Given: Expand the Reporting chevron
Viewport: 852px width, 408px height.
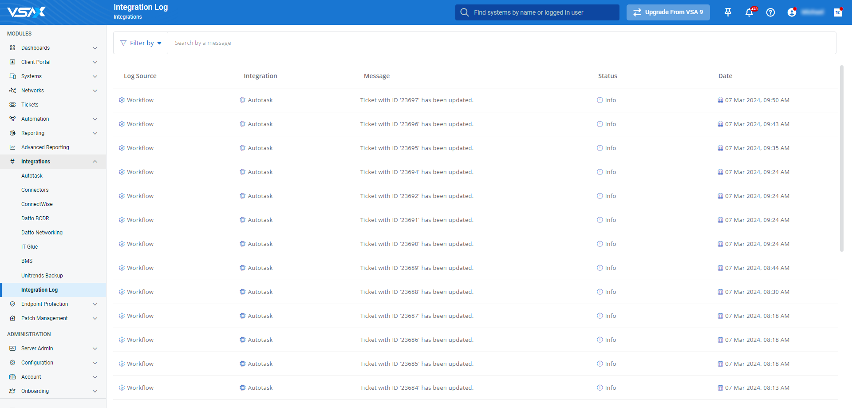Looking at the screenshot, I should [95, 133].
